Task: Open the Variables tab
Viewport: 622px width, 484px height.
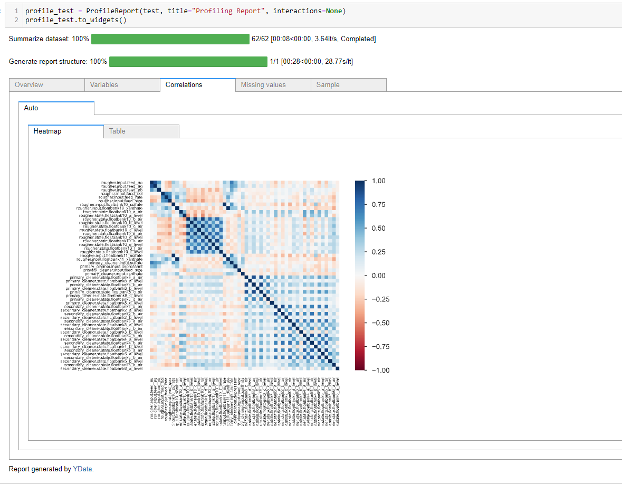Action: tap(103, 84)
